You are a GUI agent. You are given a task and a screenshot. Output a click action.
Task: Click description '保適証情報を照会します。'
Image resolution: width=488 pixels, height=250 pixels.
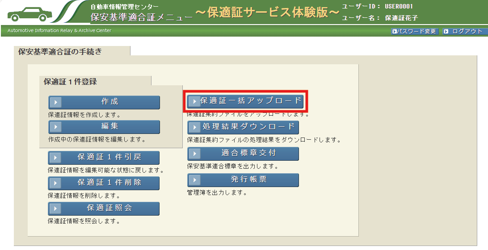coord(84,221)
